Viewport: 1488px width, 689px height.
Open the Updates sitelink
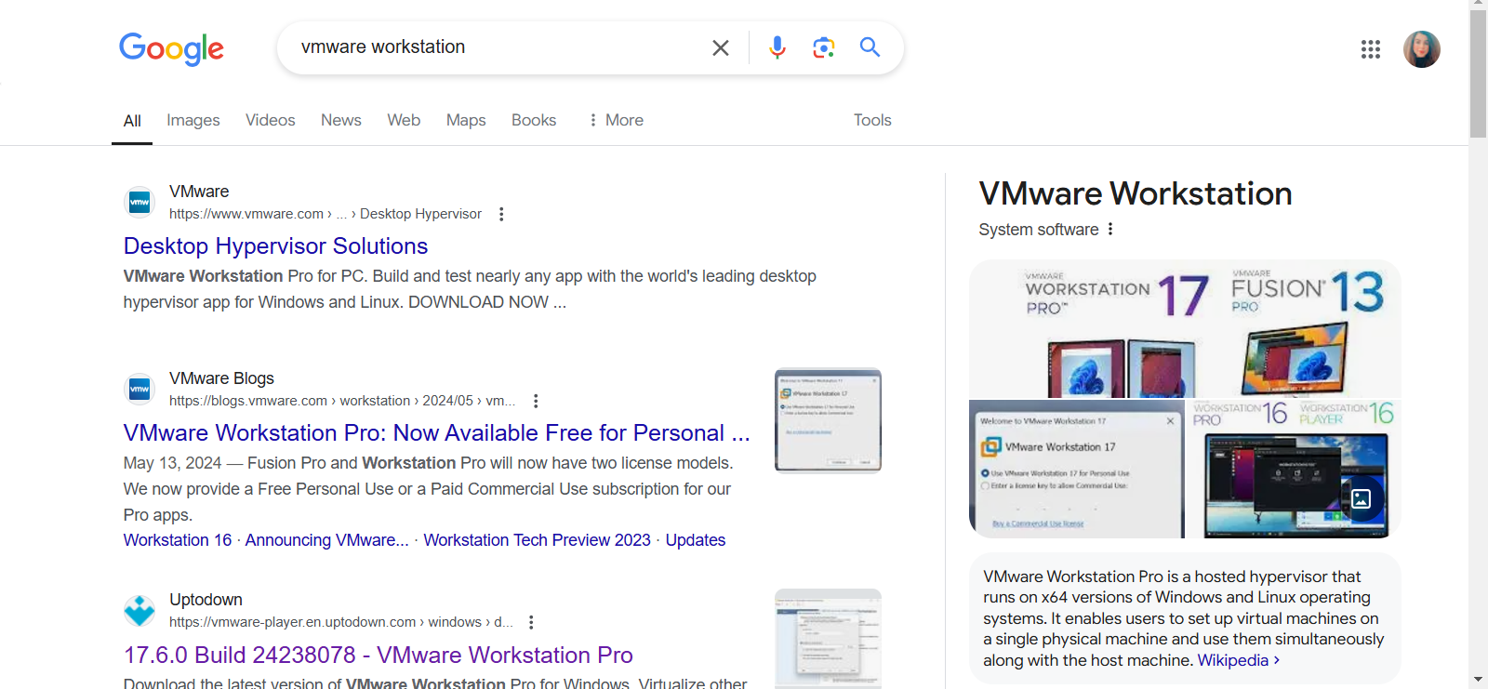[696, 540]
